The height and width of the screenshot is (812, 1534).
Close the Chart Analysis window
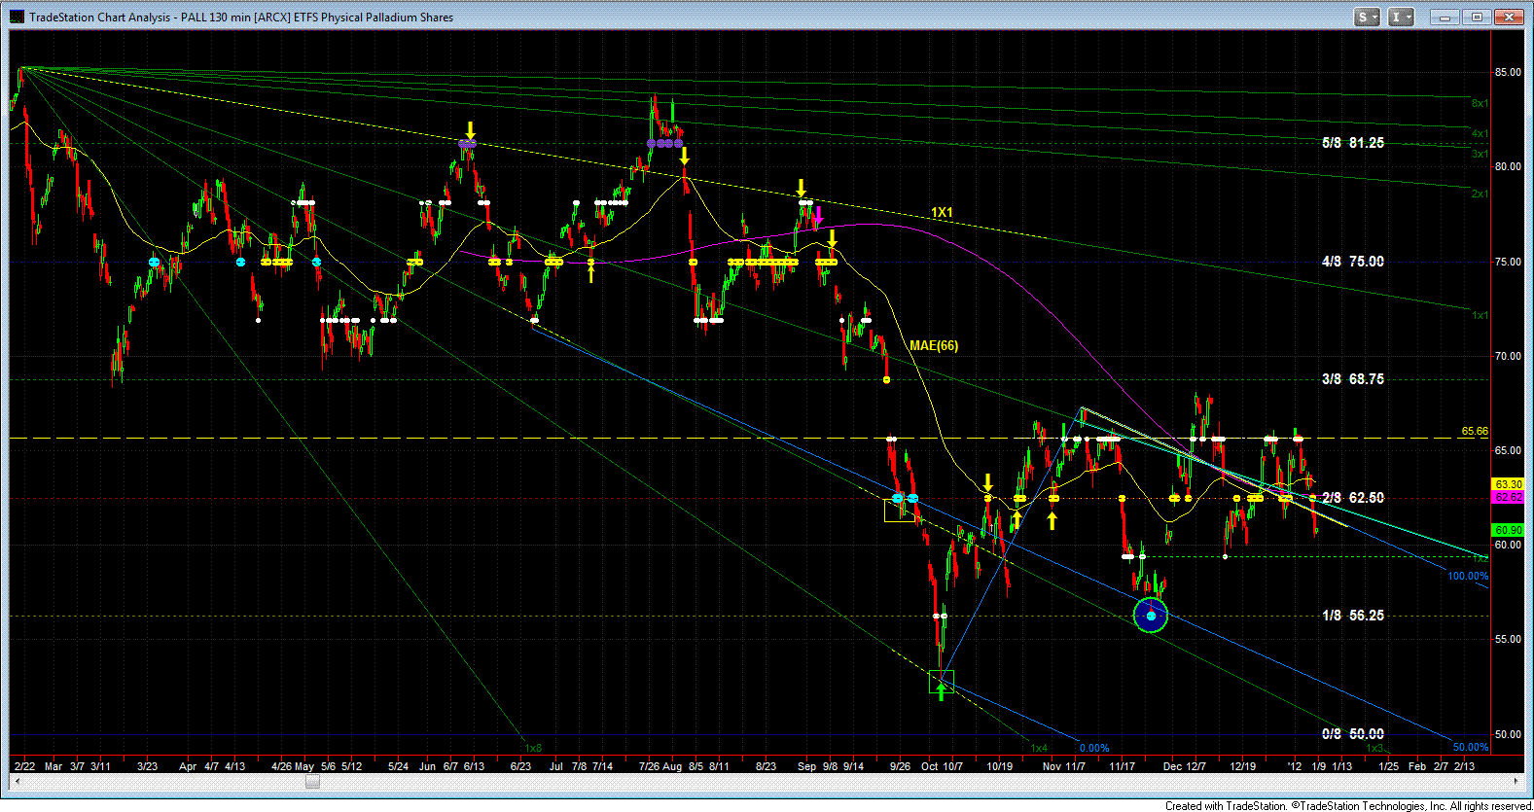(1509, 17)
